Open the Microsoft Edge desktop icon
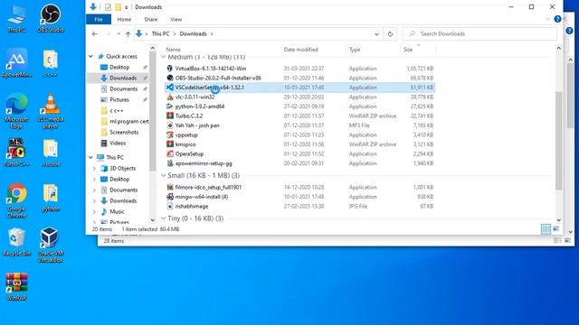The width and height of the screenshot is (579, 325). pyautogui.click(x=16, y=110)
